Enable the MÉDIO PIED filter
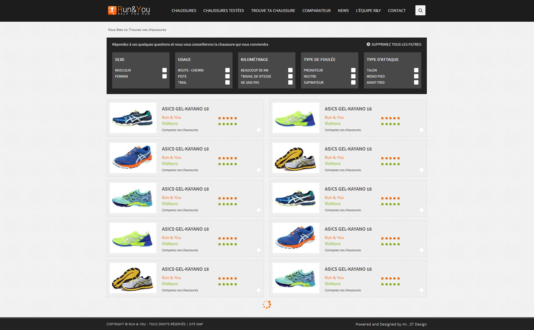Image resolution: width=534 pixels, height=330 pixels. pyautogui.click(x=416, y=76)
